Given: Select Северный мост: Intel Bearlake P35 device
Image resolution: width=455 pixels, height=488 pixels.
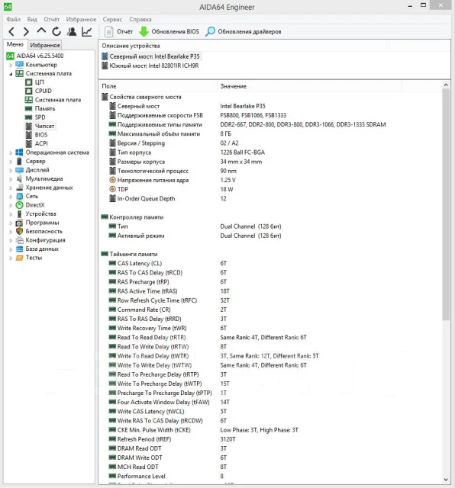Looking at the screenshot, I should (151, 56).
